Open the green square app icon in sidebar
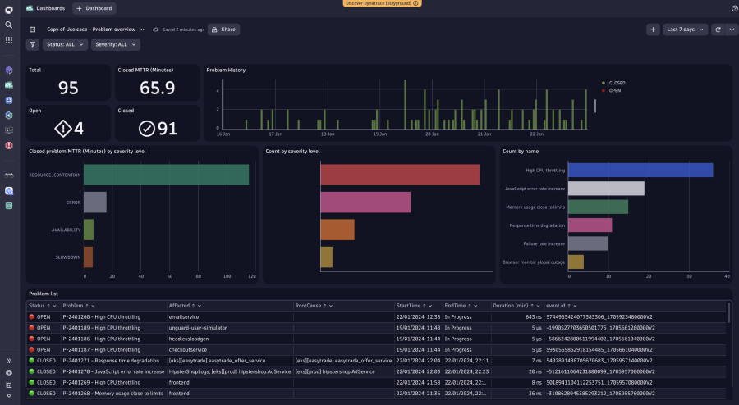 pyautogui.click(x=8, y=206)
